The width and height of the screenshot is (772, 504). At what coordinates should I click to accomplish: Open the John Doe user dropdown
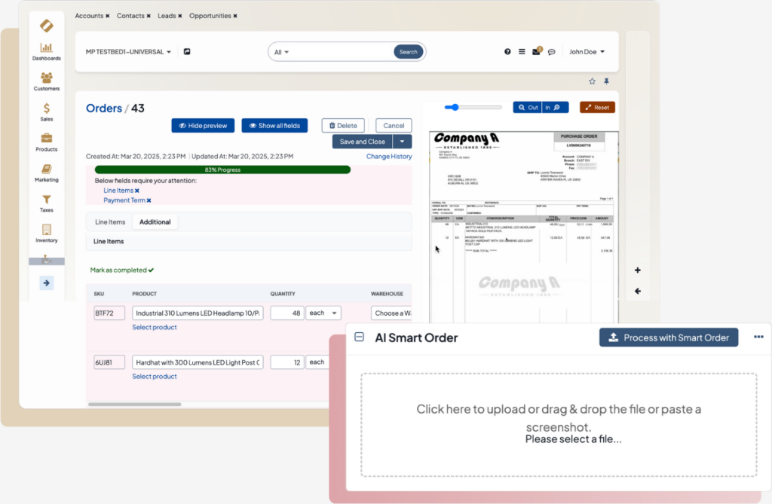(587, 52)
